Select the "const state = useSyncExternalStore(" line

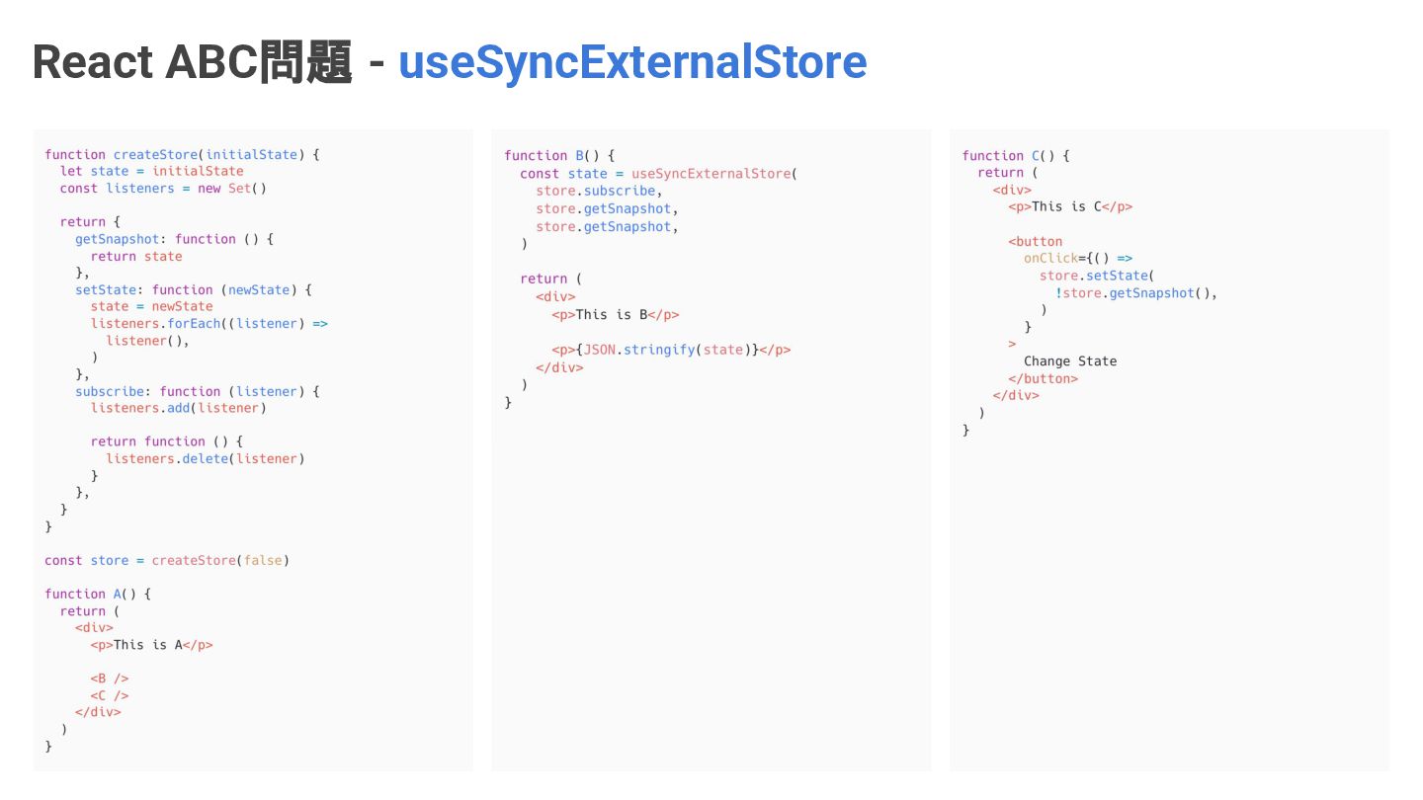pyautogui.click(x=658, y=173)
